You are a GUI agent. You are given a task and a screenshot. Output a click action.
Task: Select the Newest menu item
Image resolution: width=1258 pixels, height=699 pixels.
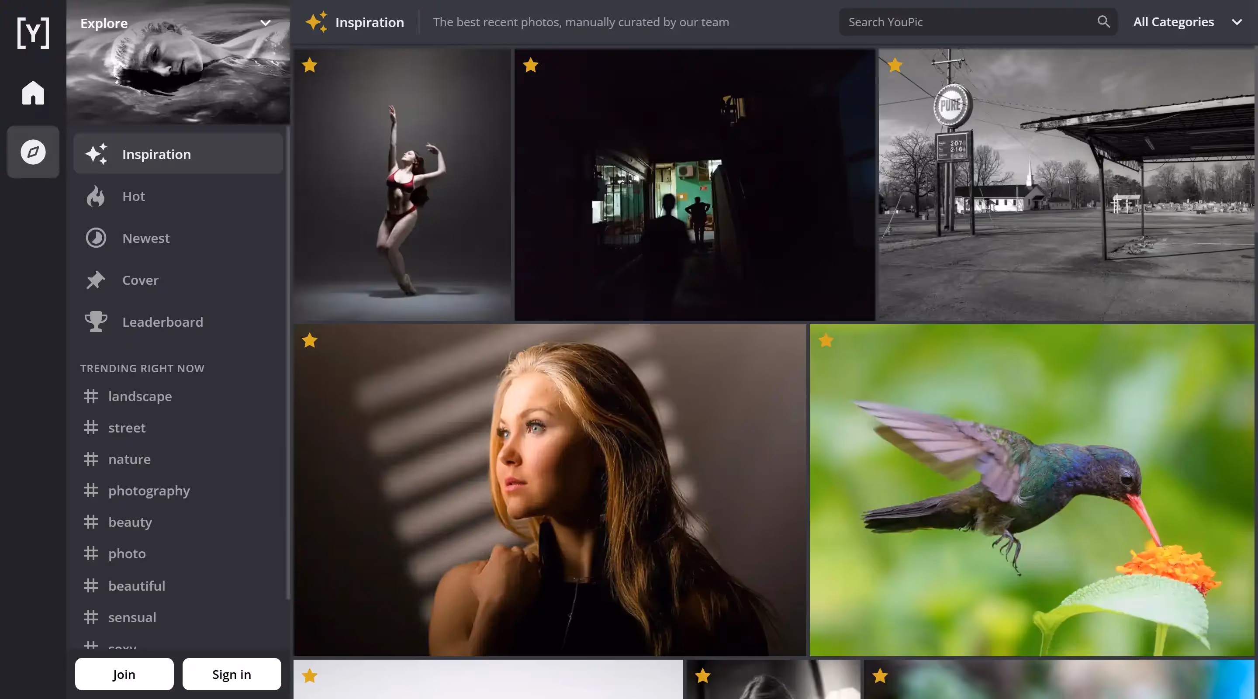pos(178,238)
